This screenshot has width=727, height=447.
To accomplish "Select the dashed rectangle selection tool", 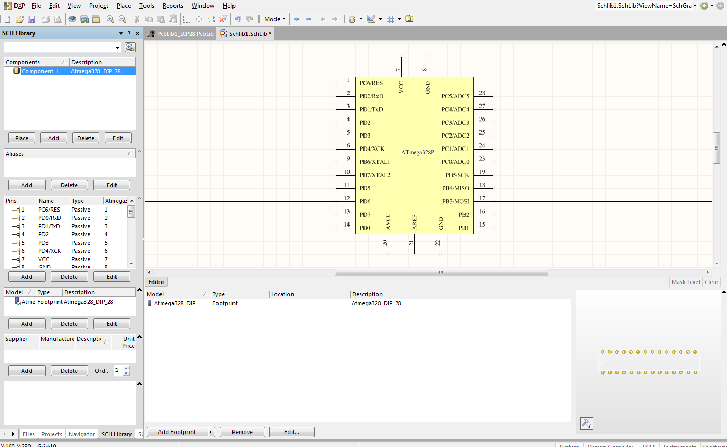I will 187,19.
